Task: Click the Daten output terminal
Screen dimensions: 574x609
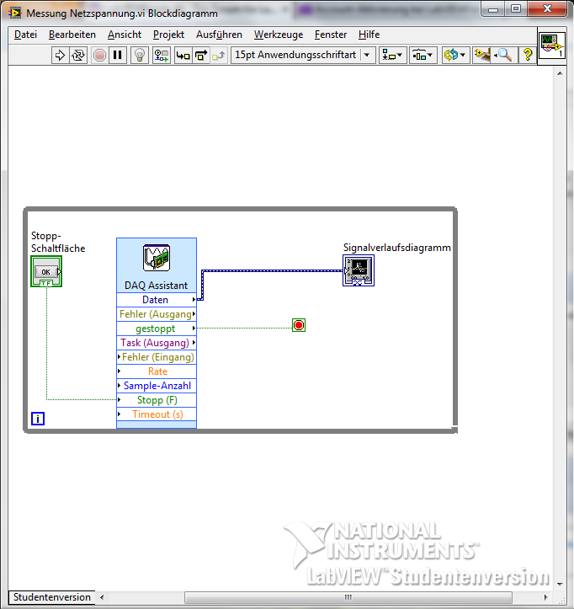Action: click(157, 300)
